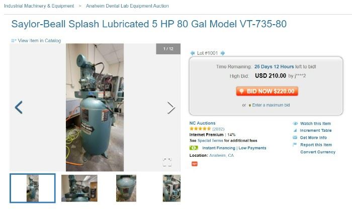Click BID NOW $220.00 button
Viewport: 352px width, 210px height.
pos(267,91)
